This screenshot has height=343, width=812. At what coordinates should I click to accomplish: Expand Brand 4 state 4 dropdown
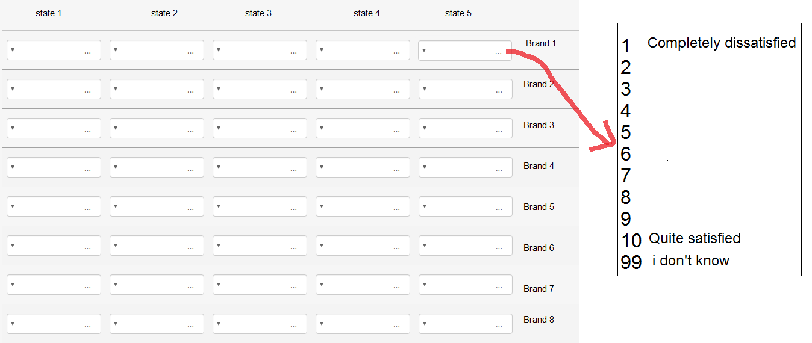(363, 168)
